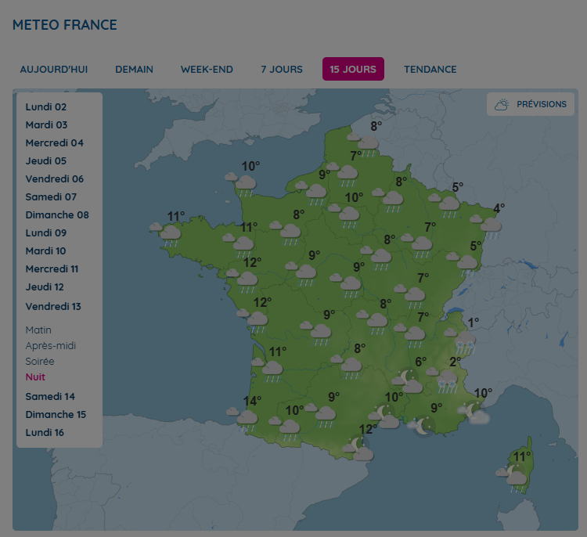Show the Matin period forecast
The width and height of the screenshot is (587, 537).
[x=38, y=330]
